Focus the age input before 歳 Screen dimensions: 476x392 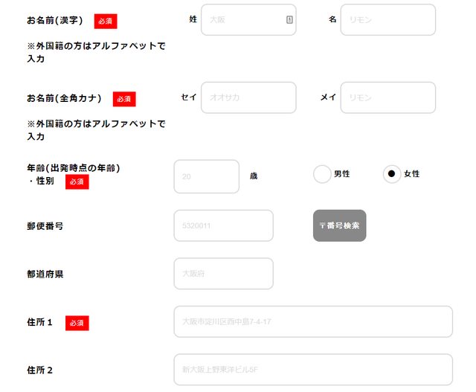click(x=206, y=176)
